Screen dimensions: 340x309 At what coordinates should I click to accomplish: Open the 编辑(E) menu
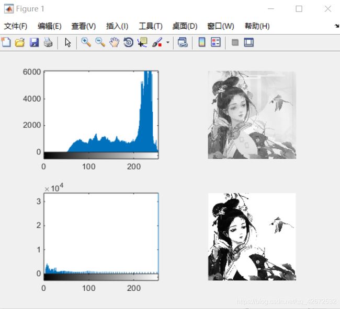[x=50, y=26]
